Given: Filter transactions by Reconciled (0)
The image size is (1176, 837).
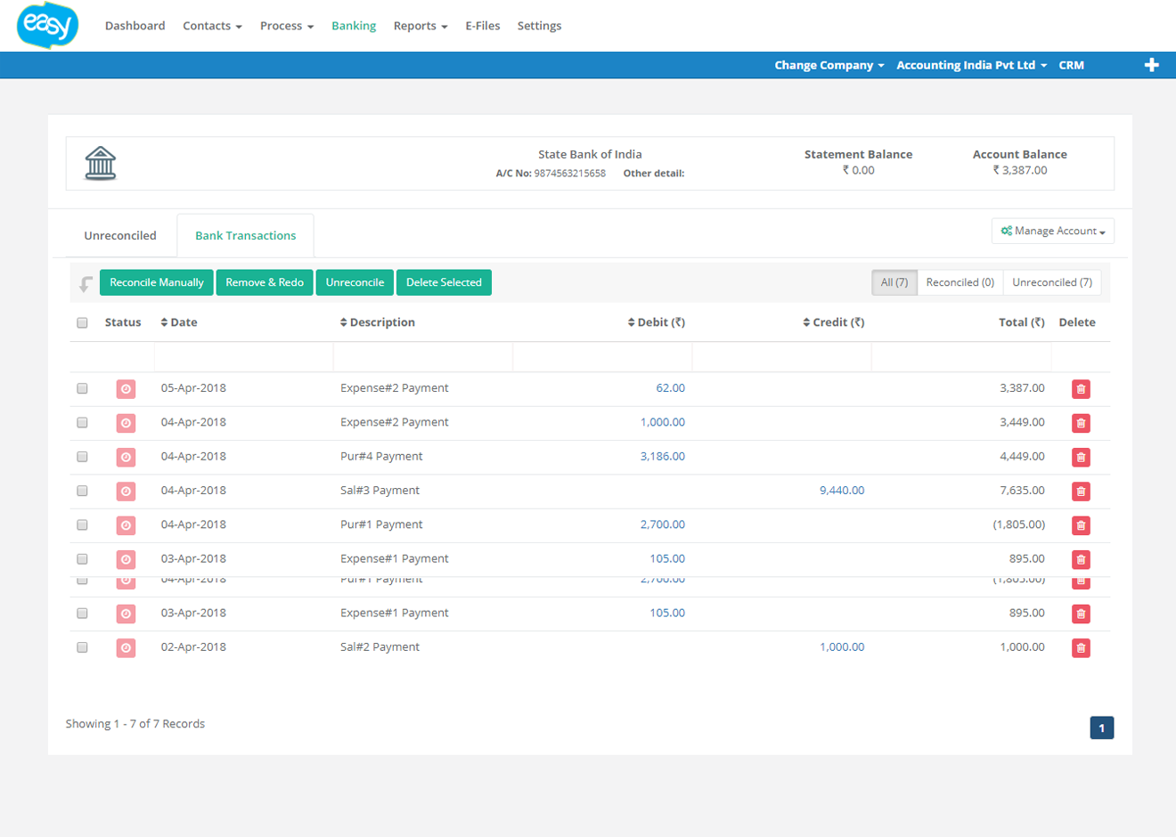Looking at the screenshot, I should (960, 282).
